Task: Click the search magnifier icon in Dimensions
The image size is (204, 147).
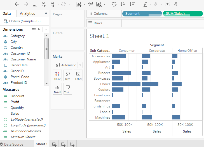Action: pos(39,29)
